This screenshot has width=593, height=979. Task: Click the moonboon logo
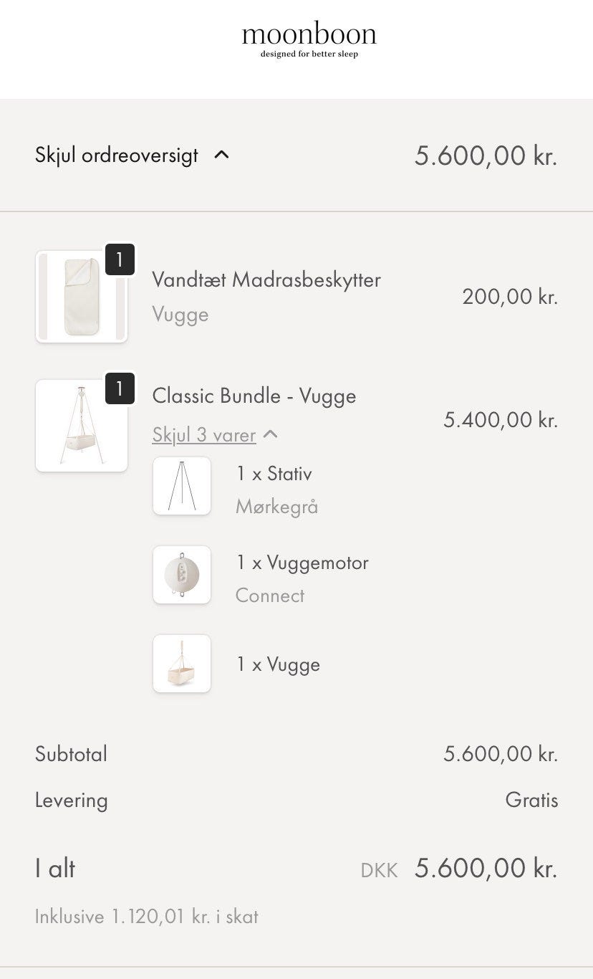(x=309, y=40)
